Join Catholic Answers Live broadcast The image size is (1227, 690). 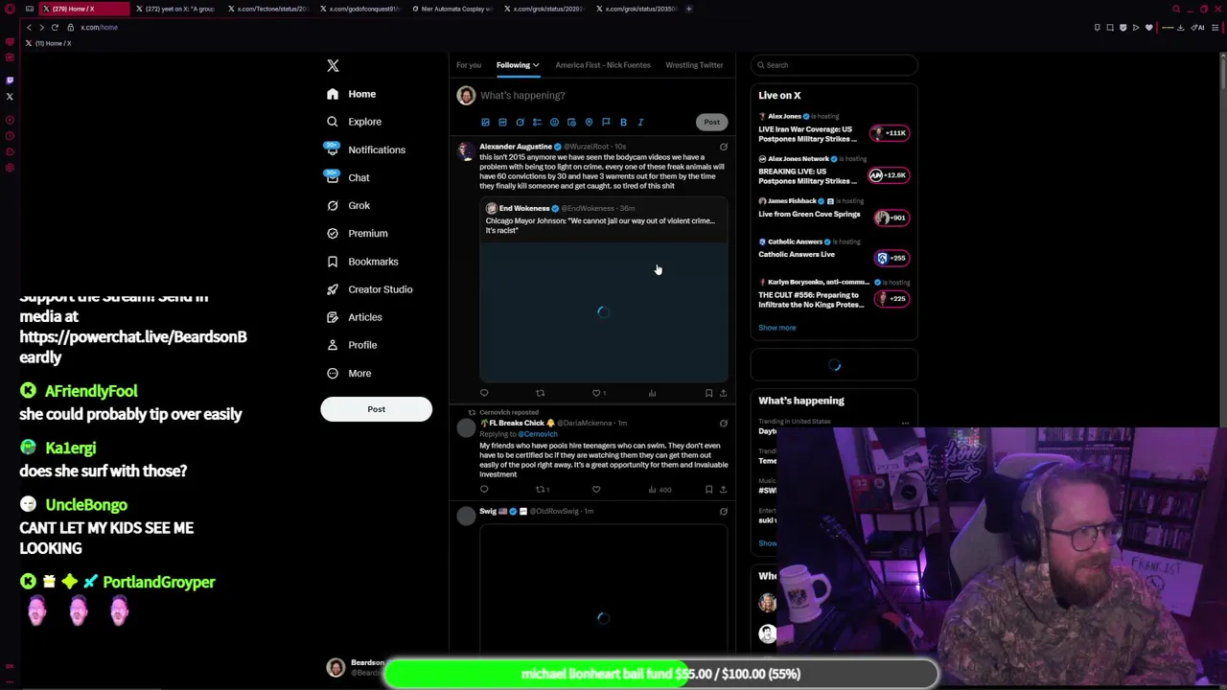(833, 251)
